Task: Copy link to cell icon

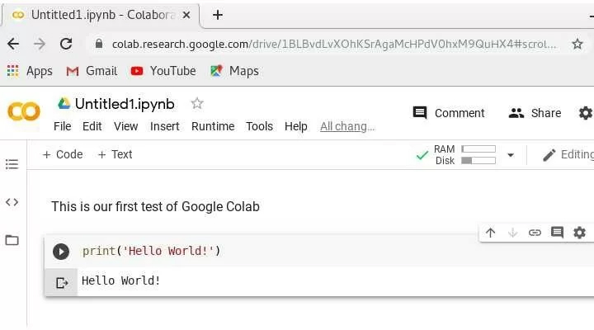Action: (x=535, y=233)
